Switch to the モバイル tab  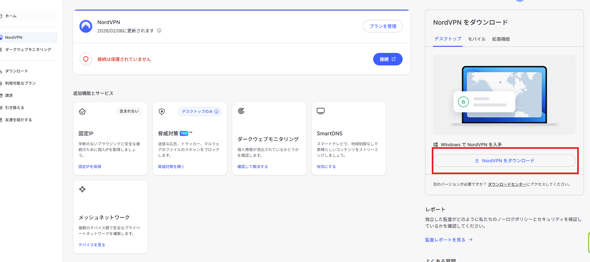point(477,39)
